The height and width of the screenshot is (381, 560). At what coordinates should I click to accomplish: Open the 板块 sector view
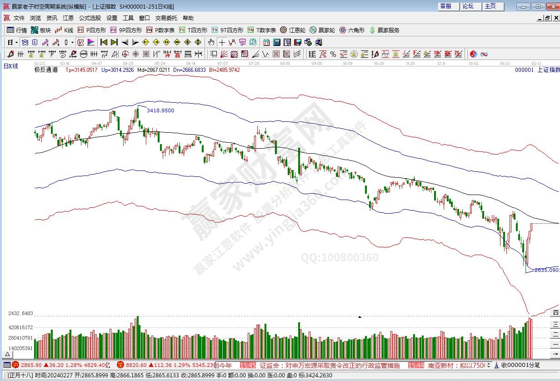point(41,30)
